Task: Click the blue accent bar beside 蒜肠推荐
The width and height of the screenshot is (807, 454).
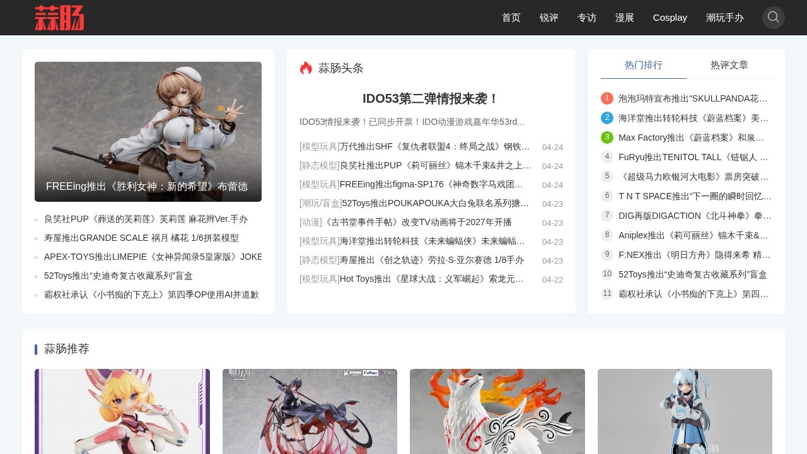Action: 36,349
